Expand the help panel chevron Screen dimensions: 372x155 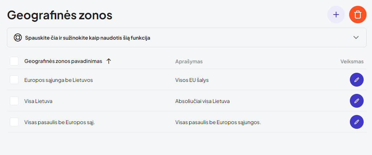pyautogui.click(x=356, y=37)
